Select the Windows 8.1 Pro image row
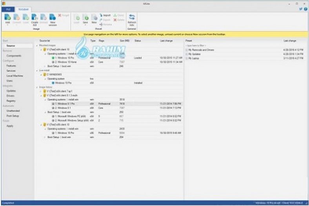The height and width of the screenshot is (206, 309). (x=109, y=104)
